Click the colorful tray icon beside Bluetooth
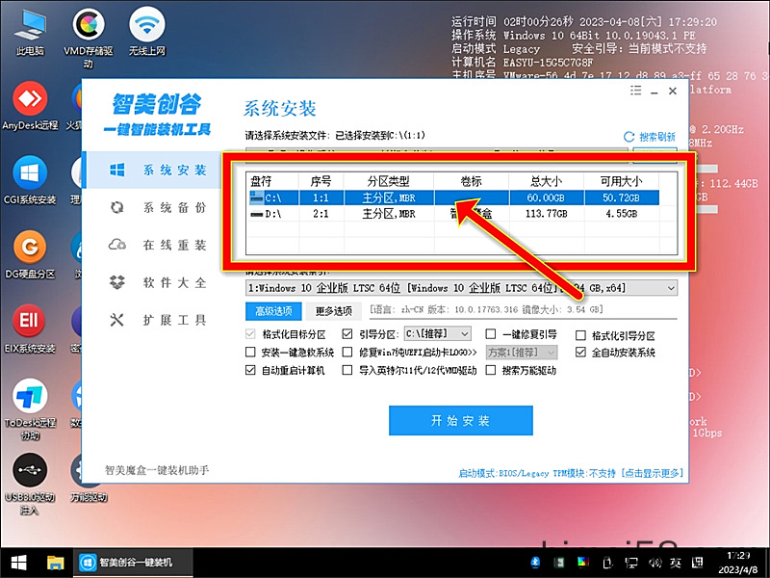This screenshot has width=770, height=578. click(x=583, y=563)
